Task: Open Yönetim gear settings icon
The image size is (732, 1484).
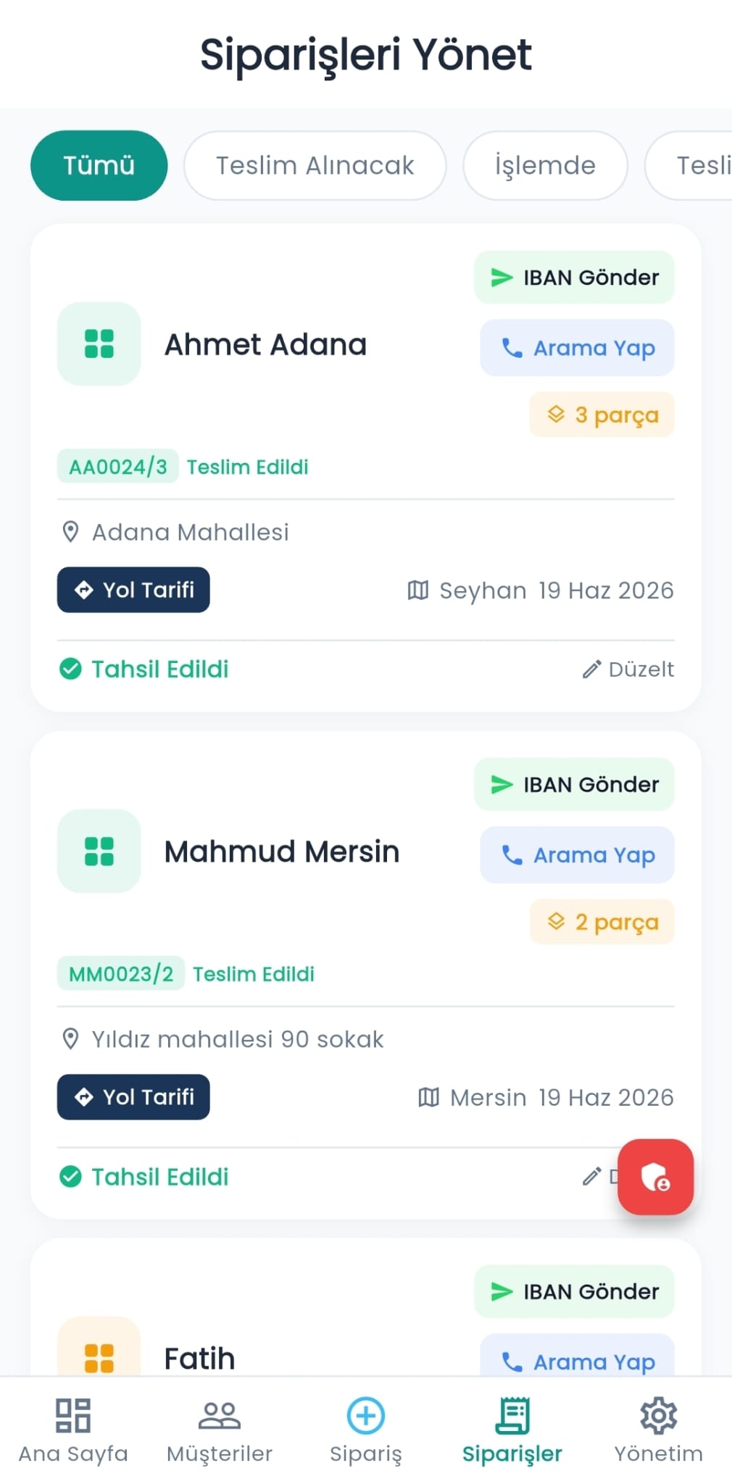Action: click(658, 1415)
